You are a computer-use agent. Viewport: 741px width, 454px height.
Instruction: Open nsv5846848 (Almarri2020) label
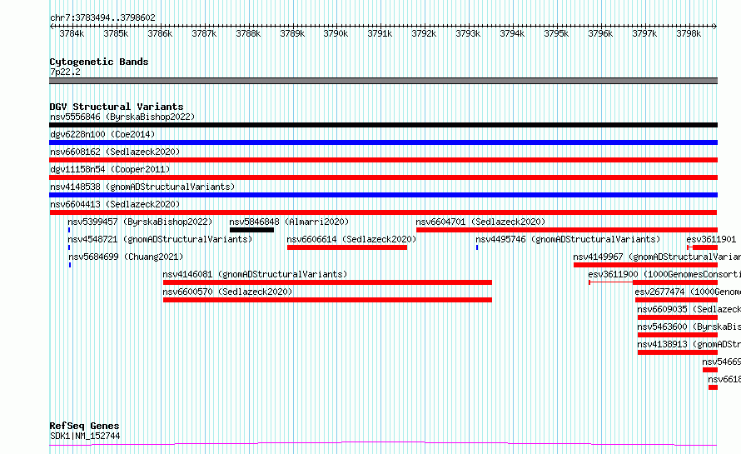(x=289, y=222)
